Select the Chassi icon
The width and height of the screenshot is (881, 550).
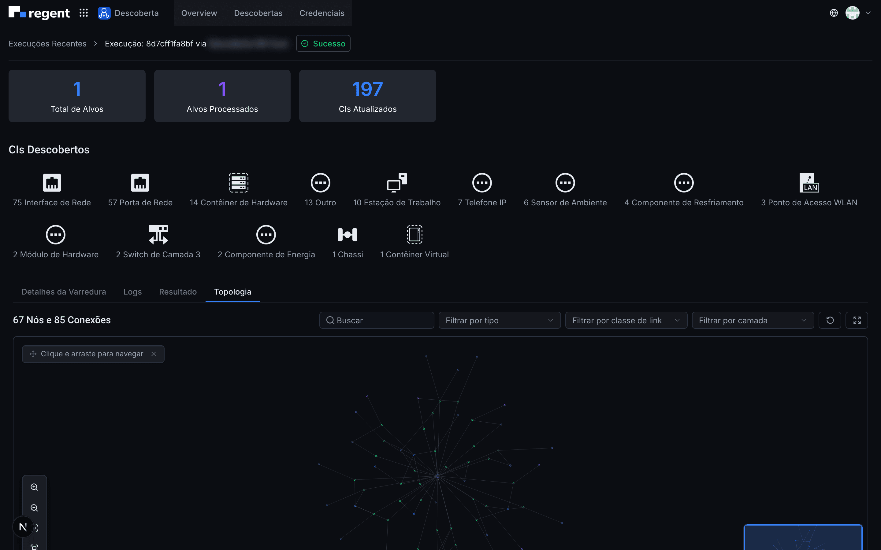tap(348, 235)
